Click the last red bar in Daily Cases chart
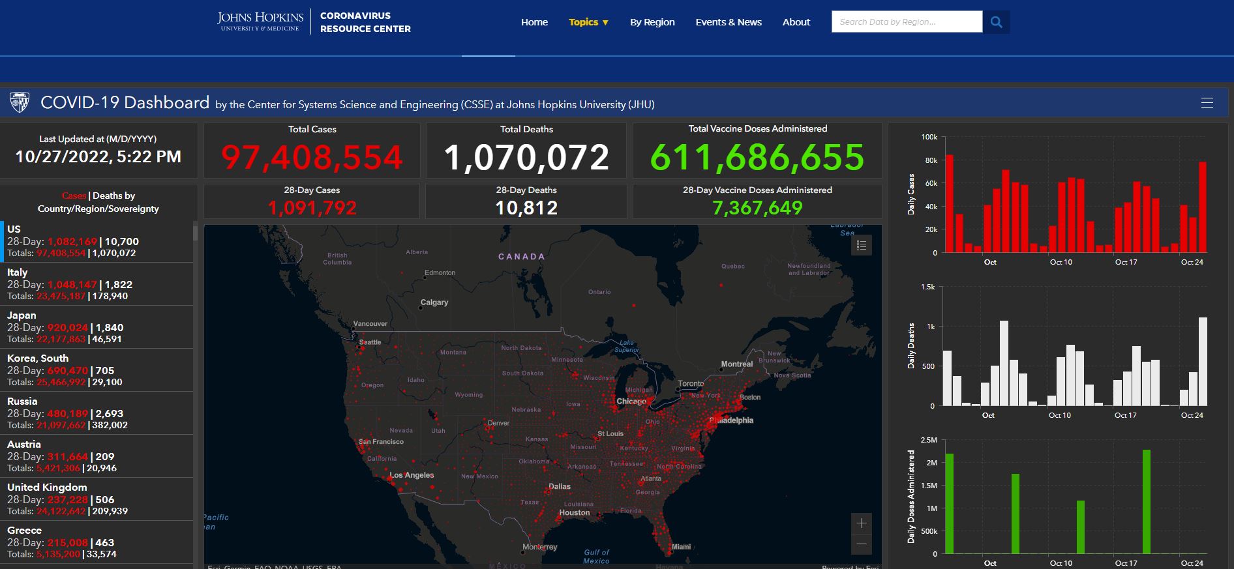Screen dimensions: 1234x569 point(1203,207)
